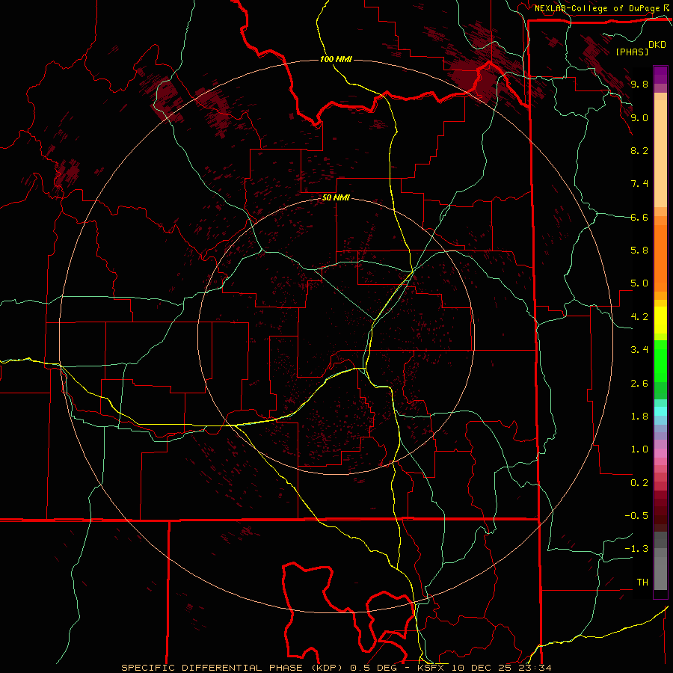Click the gray bottom color bar segment

coord(660,573)
